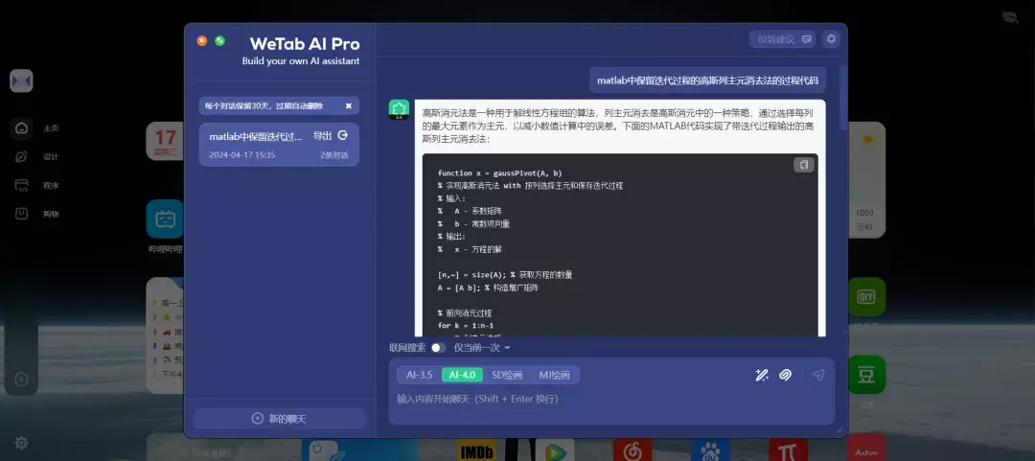
Task: Add a sidebar category with plus
Action: pos(21,380)
